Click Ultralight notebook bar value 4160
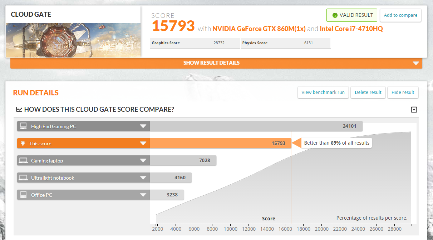The width and height of the screenshot is (433, 240). (x=180, y=177)
